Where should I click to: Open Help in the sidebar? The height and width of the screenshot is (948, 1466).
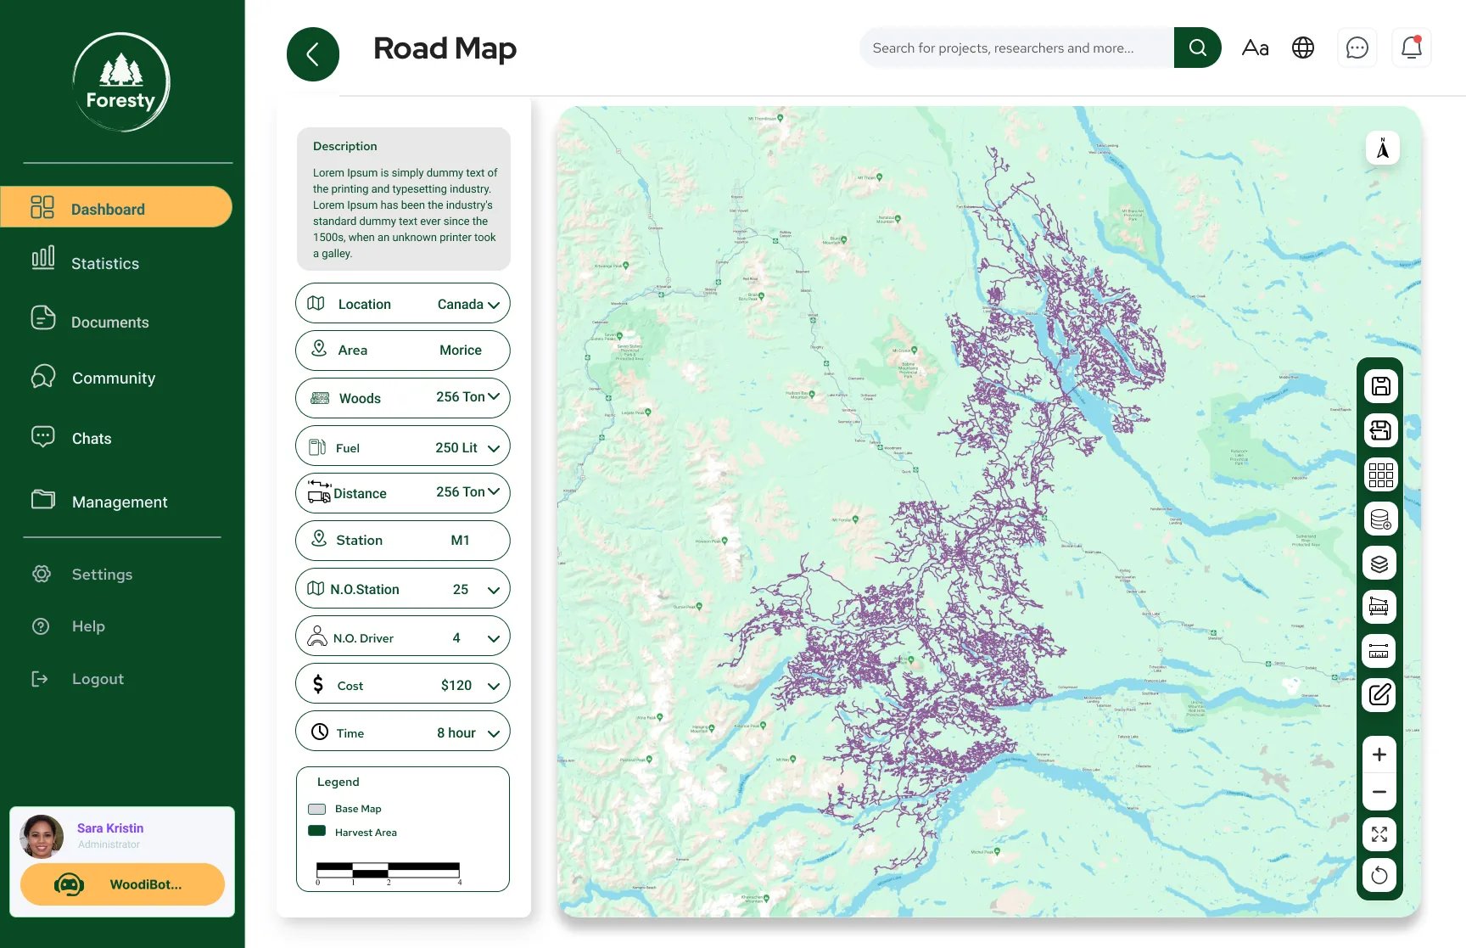tap(69, 626)
